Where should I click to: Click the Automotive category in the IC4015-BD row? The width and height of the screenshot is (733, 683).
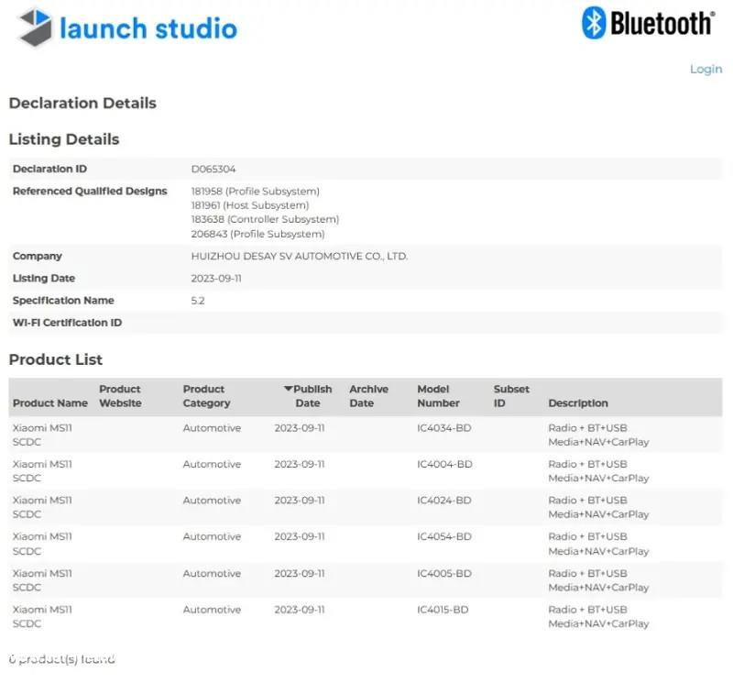click(212, 610)
